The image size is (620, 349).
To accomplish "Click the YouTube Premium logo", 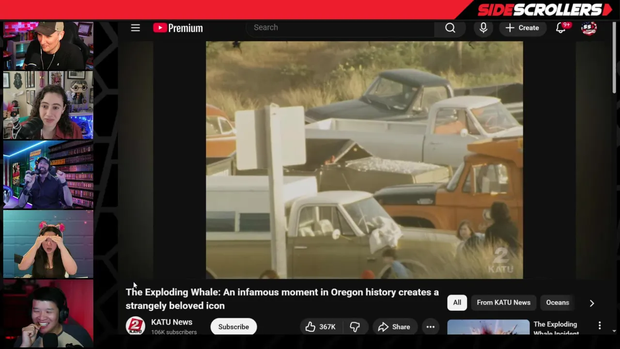I will coord(178,28).
